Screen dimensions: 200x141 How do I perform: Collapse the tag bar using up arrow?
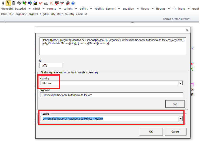pyautogui.click(x=86, y=14)
